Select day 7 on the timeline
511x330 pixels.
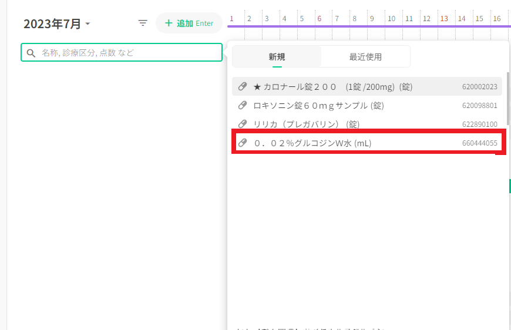[x=337, y=19]
